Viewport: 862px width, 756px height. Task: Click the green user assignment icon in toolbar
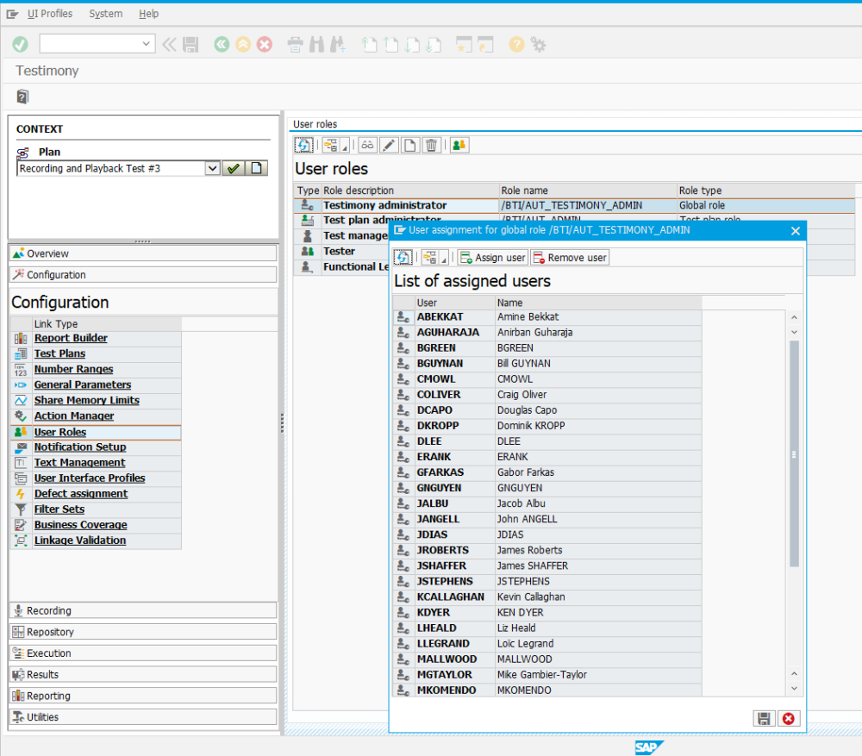pyautogui.click(x=459, y=145)
